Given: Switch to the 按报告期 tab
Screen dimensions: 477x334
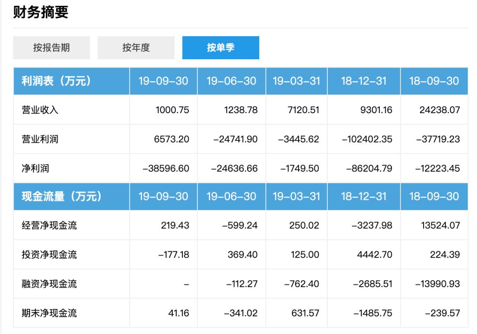Looking at the screenshot, I should (x=52, y=47).
